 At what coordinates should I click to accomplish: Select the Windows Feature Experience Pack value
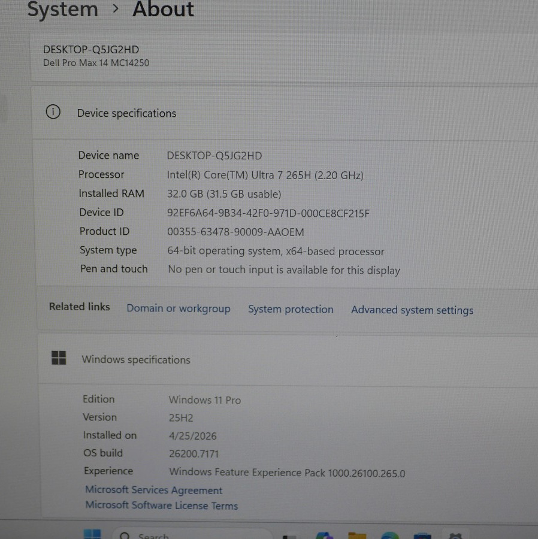pyautogui.click(x=288, y=473)
